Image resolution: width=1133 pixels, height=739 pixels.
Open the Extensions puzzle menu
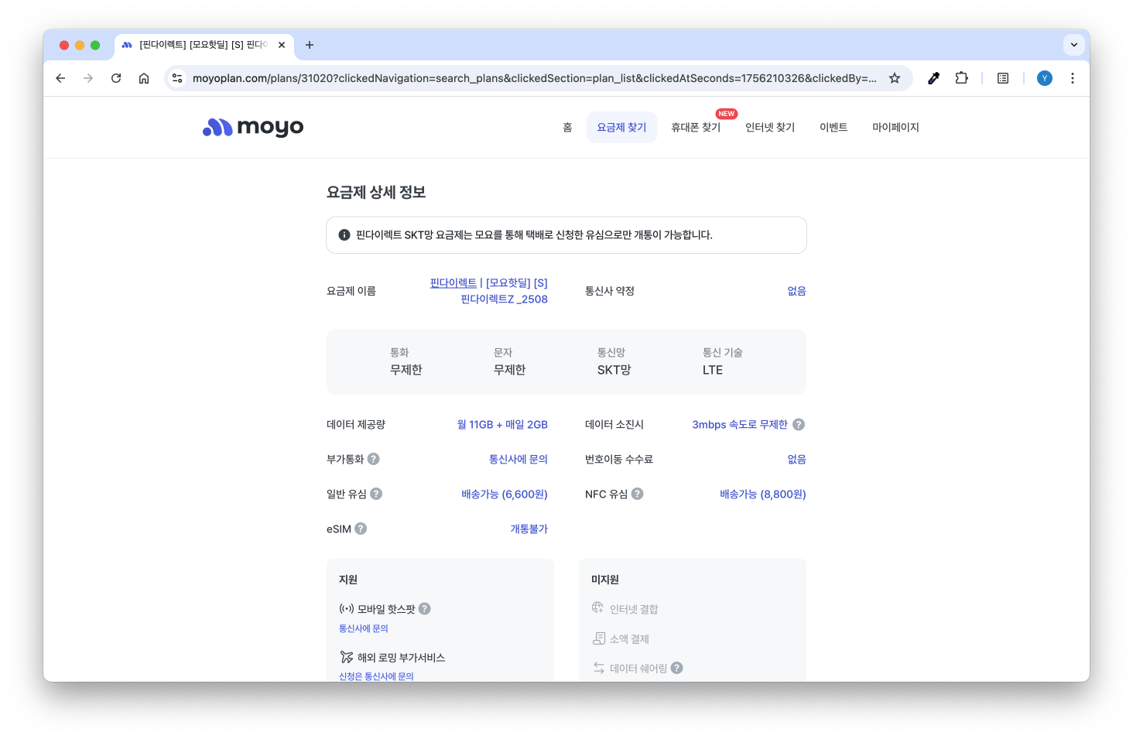[x=962, y=78]
